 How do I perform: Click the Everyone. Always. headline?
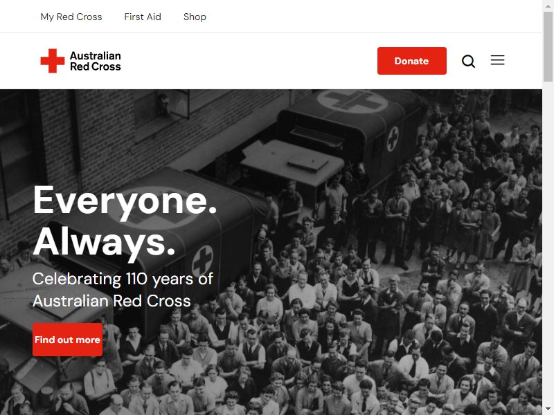[125, 221]
